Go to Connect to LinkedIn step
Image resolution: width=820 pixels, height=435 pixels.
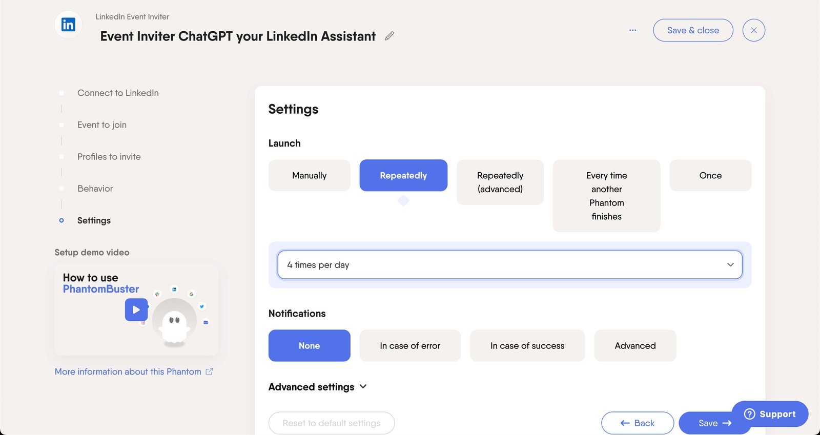(x=118, y=93)
